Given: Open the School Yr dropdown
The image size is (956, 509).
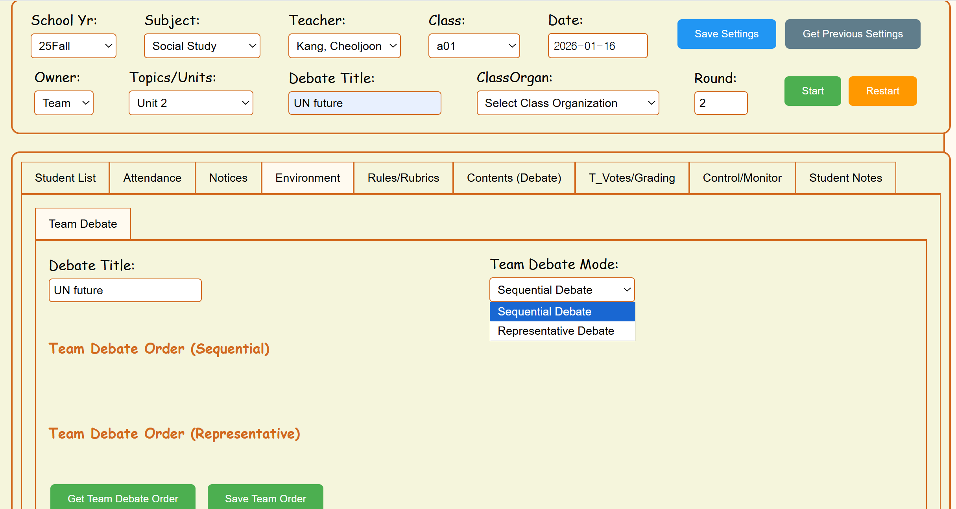Looking at the screenshot, I should [x=74, y=46].
